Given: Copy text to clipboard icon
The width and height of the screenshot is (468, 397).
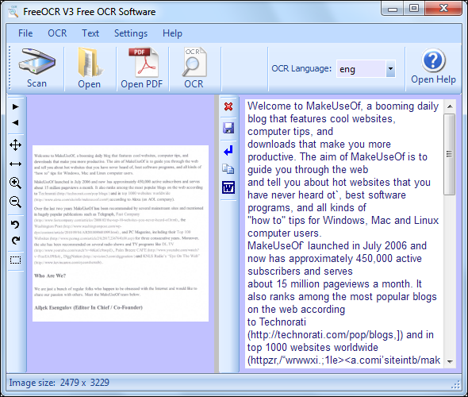Looking at the screenshot, I should click(228, 169).
